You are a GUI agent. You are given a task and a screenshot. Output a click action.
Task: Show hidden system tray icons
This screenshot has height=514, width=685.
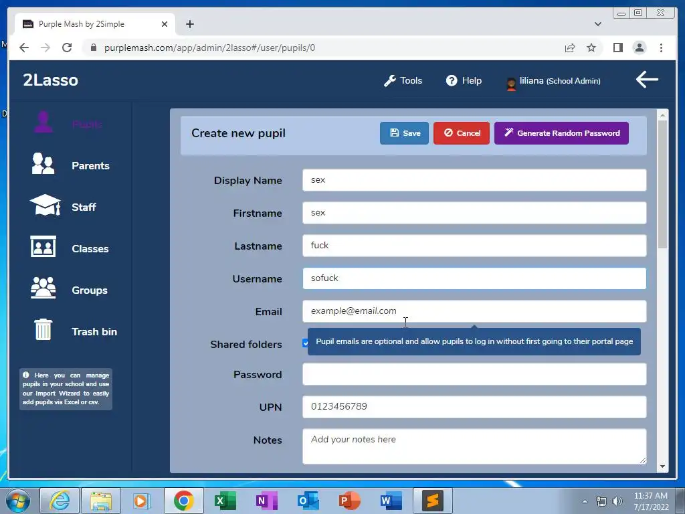585,501
